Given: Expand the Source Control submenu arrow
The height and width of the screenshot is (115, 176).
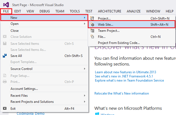Looking at the screenshot, I should pos(84,69).
